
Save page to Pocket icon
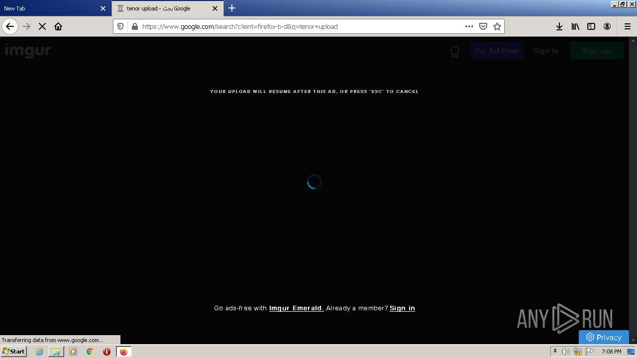pyautogui.click(x=483, y=26)
